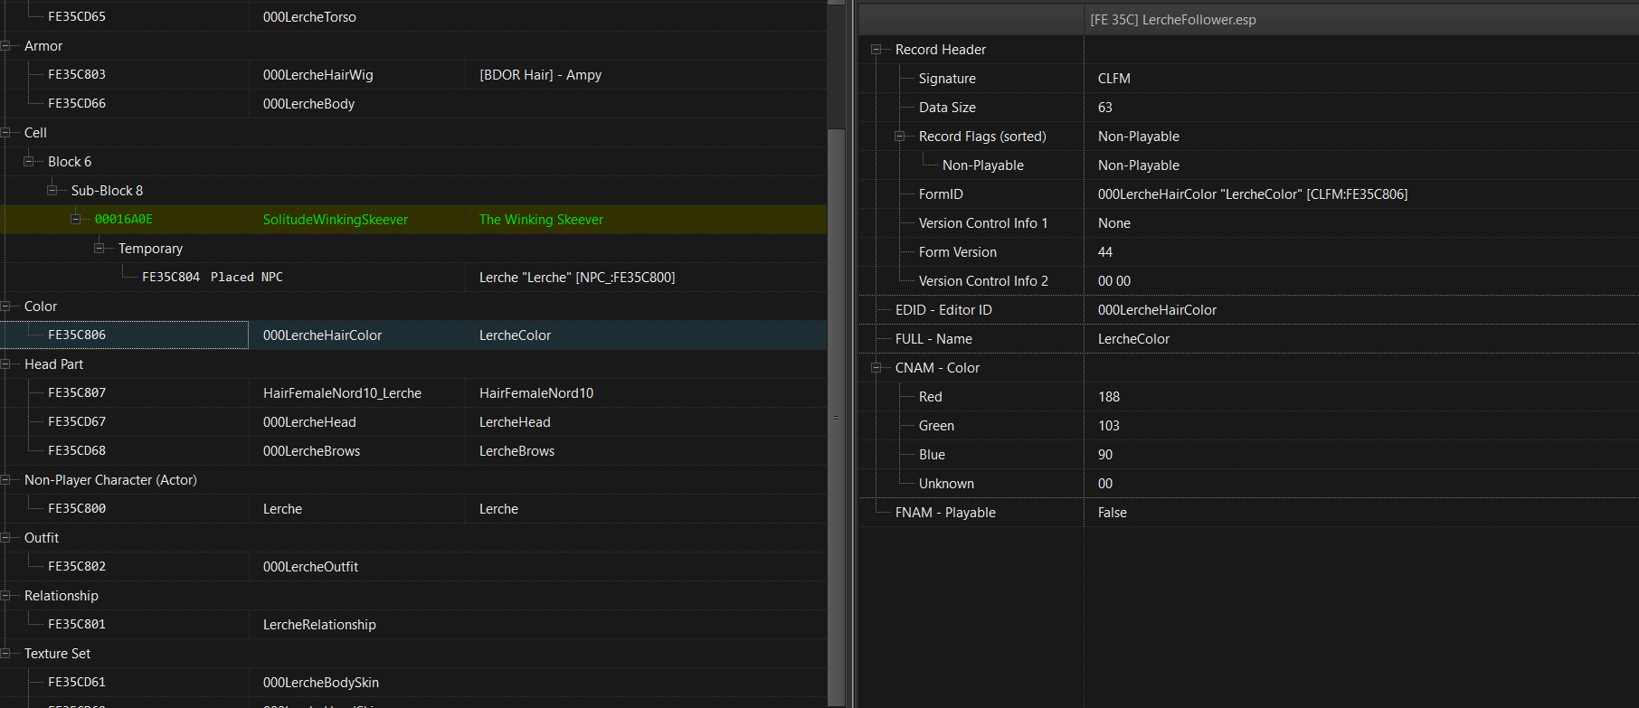Collapse the Texture Set group
Image resolution: width=1639 pixels, height=708 pixels.
[5, 654]
